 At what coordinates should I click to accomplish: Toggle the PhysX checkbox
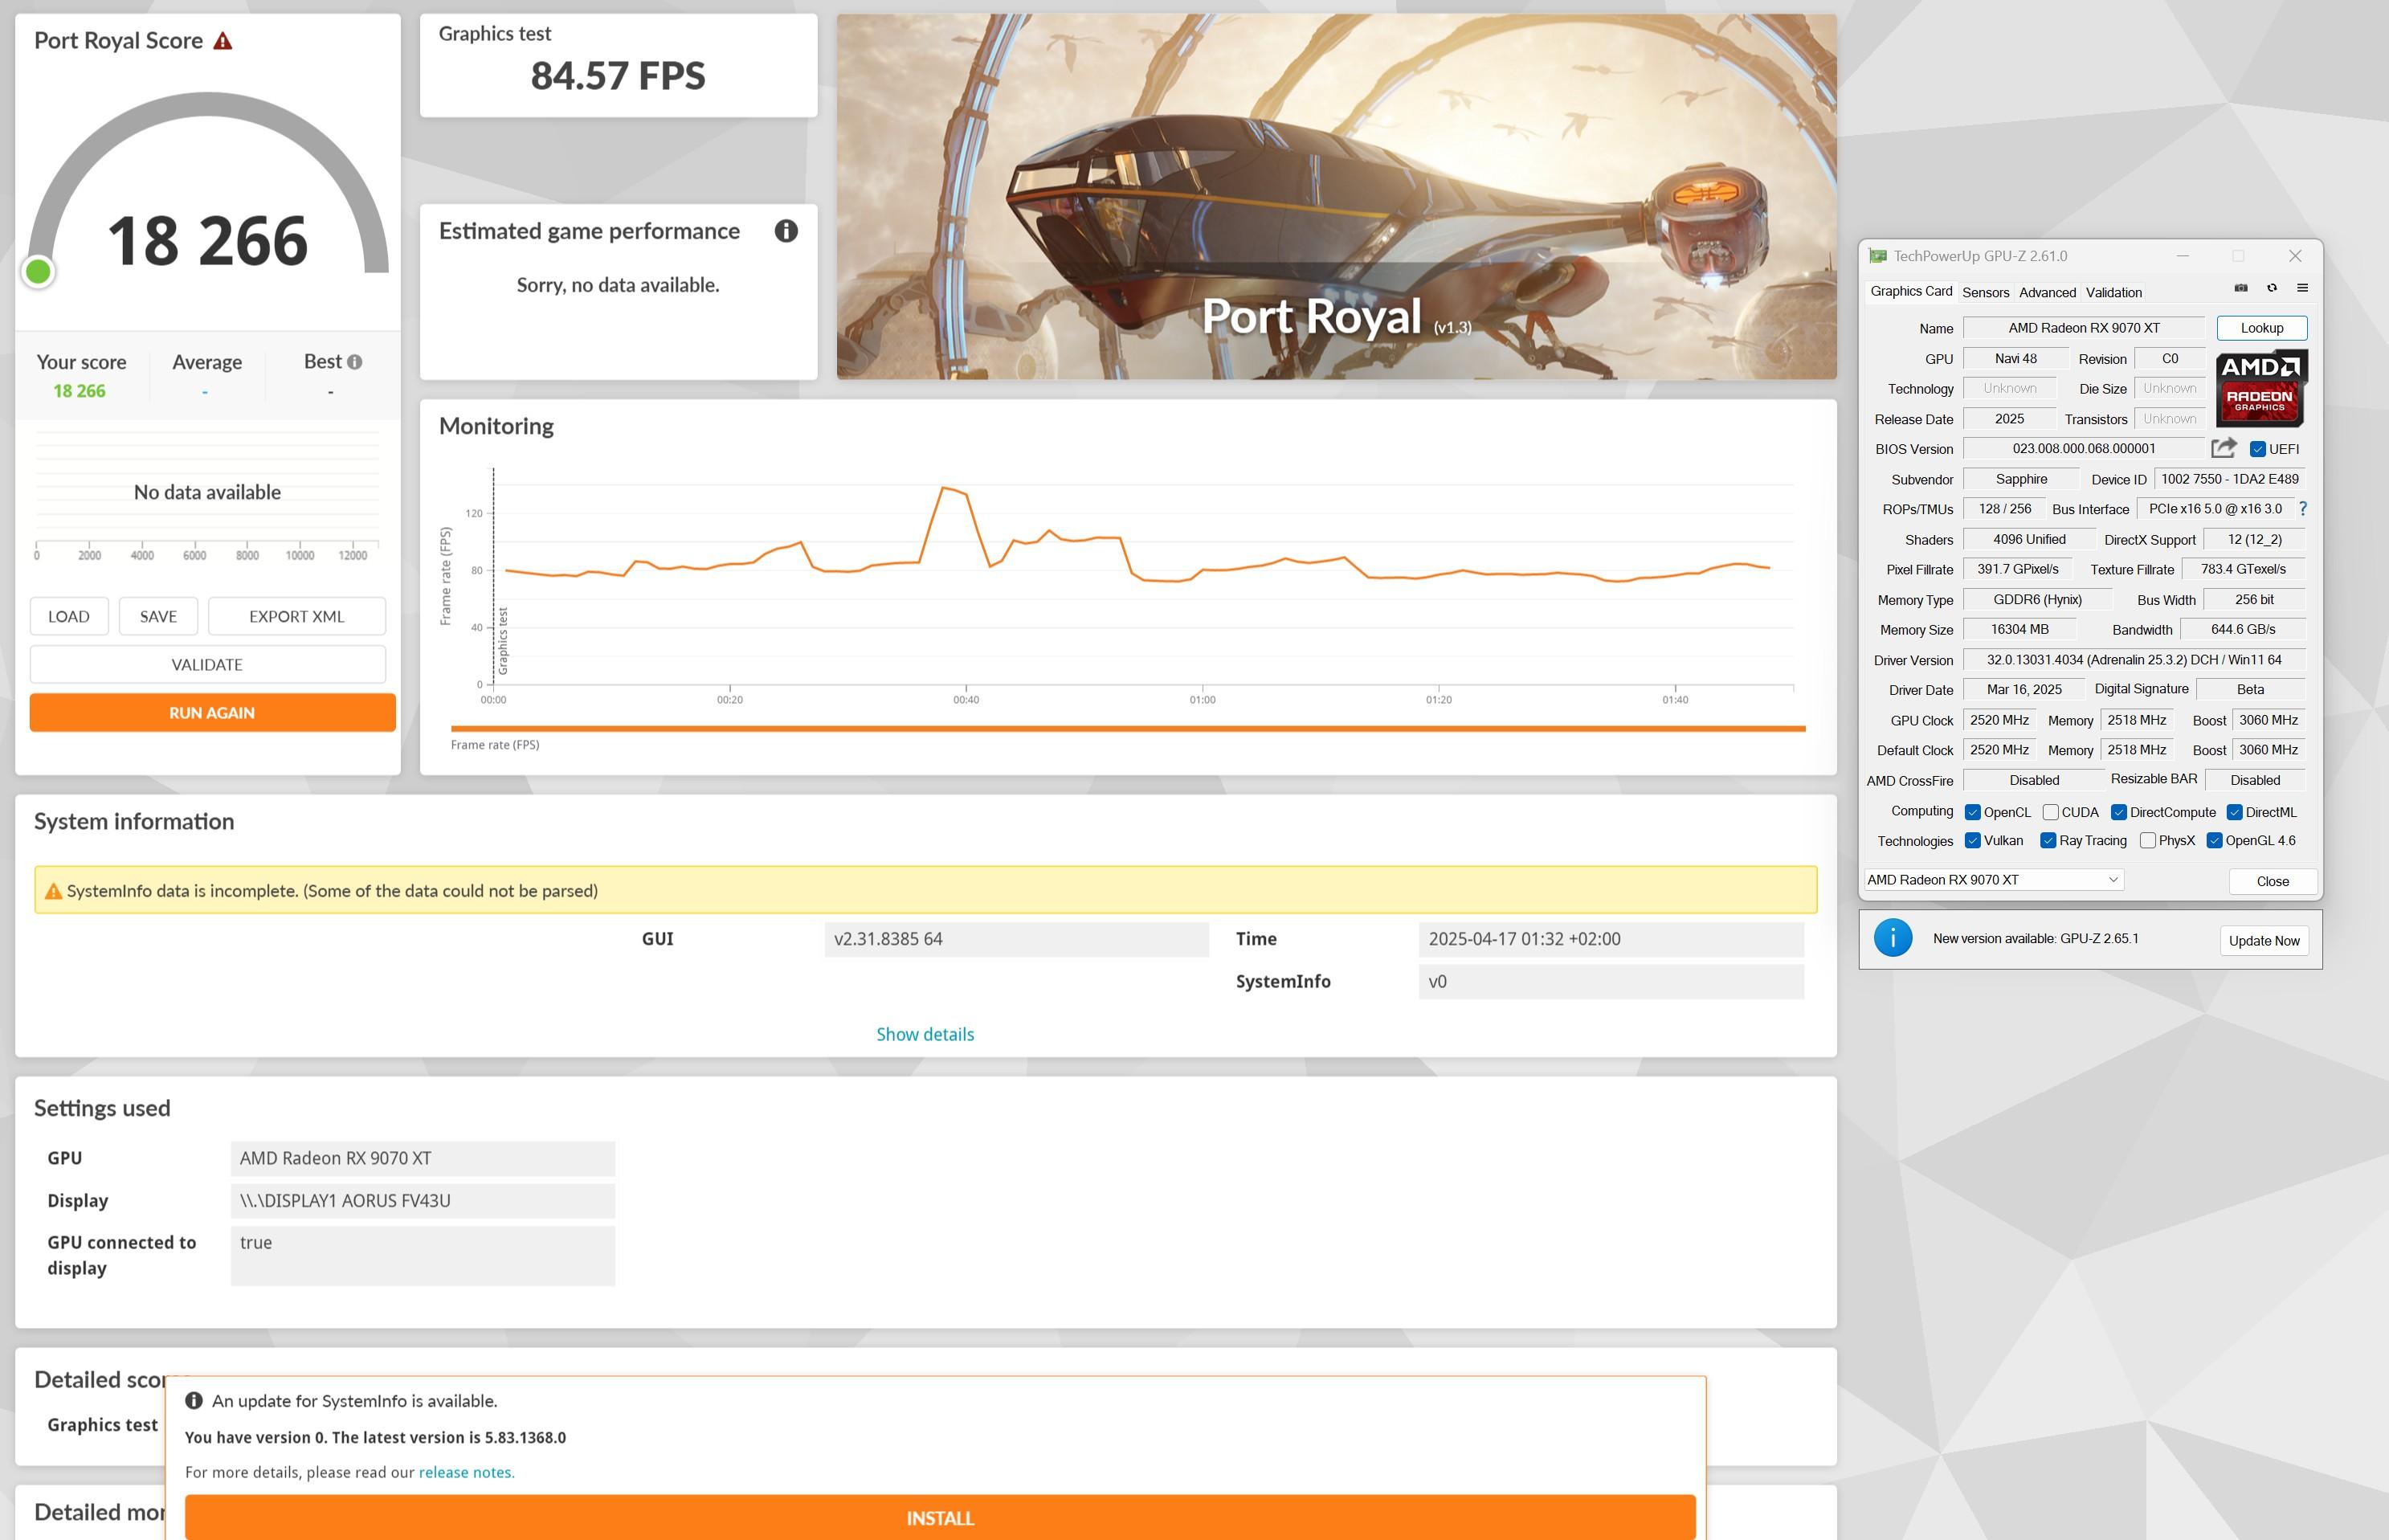point(2147,841)
